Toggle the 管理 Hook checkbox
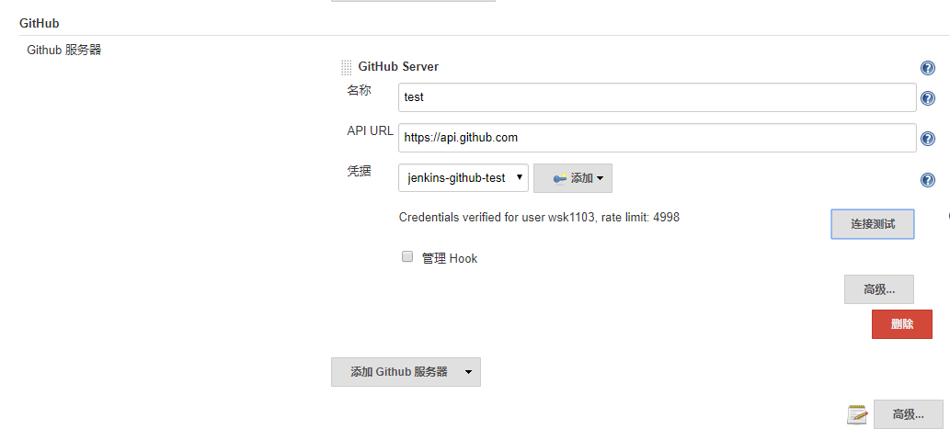The image size is (950, 429). coord(407,256)
